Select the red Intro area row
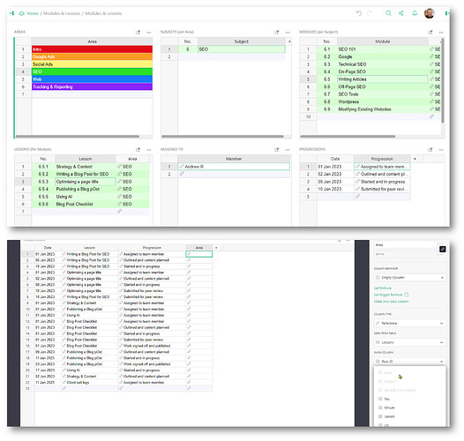The width and height of the screenshot is (464, 441). [x=92, y=49]
